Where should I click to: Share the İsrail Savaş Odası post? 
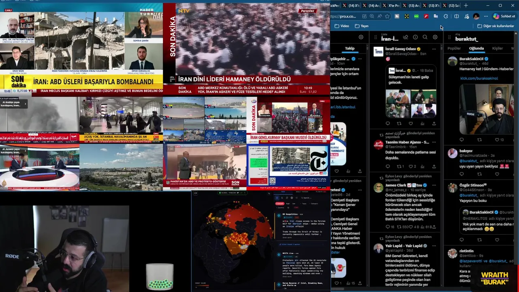(434, 123)
